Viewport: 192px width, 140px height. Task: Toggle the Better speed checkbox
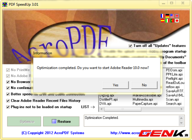(x=8, y=94)
